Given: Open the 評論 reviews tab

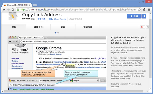Looking at the screenshot, I should (63, 27).
